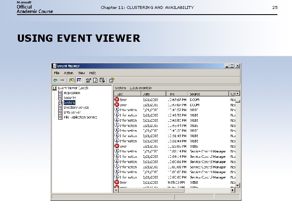Click the Error icon of the 10 PM WINS row
This screenshot has height=219, width=292.
[117, 146]
